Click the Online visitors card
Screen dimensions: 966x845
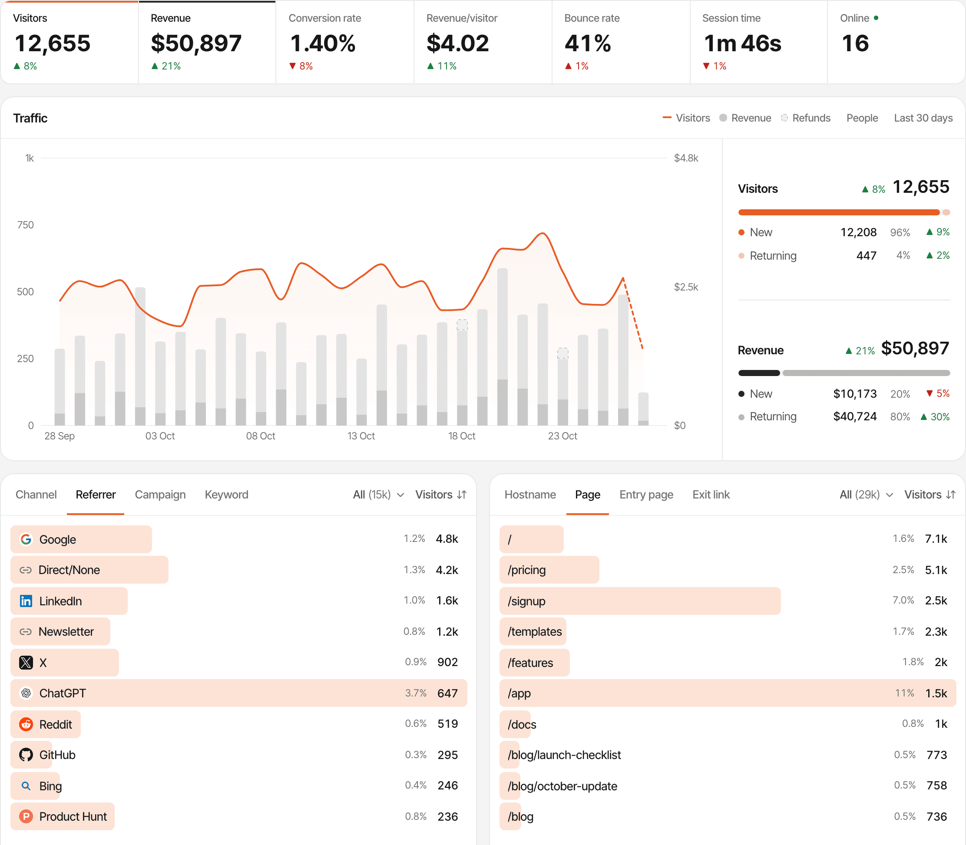[896, 43]
